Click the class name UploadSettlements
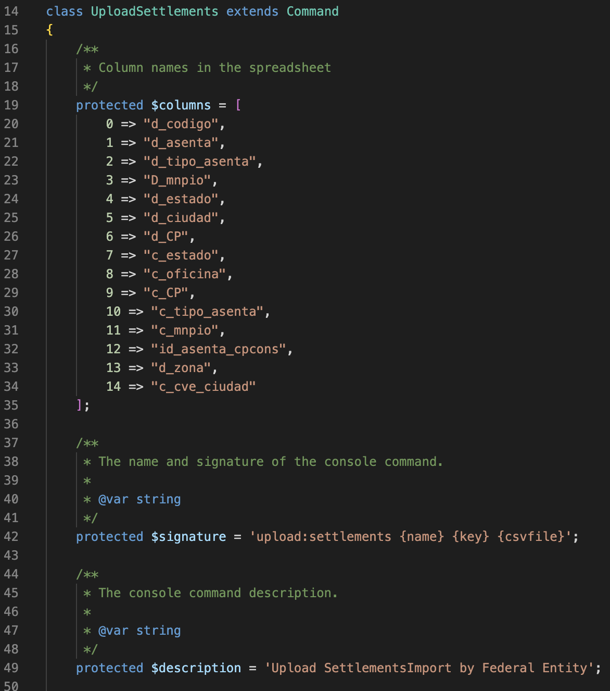The width and height of the screenshot is (610, 691). 154,11
